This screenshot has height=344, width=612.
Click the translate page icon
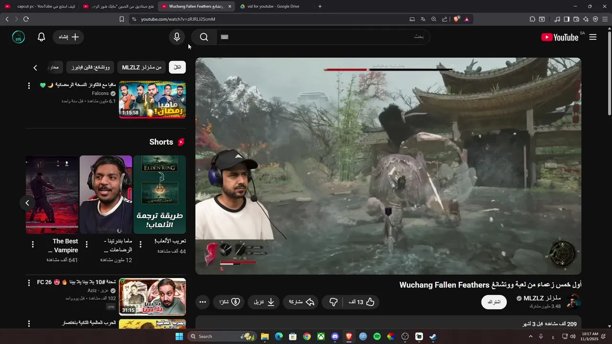pos(423,19)
